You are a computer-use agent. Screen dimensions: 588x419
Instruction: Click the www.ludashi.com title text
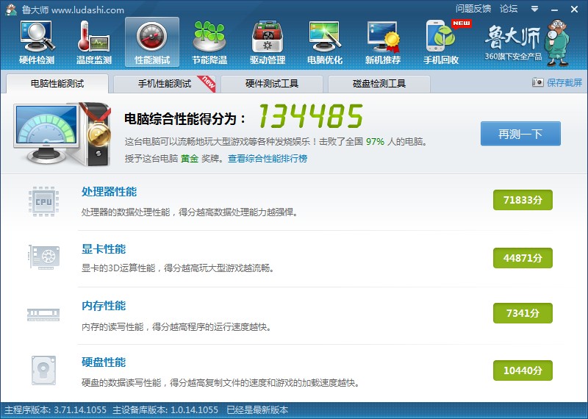[87, 10]
